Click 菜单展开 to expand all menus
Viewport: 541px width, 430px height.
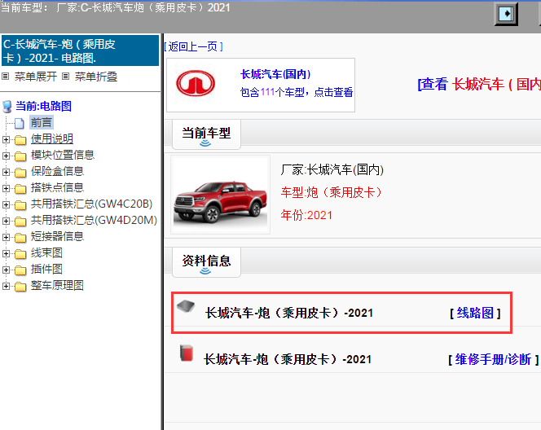pyautogui.click(x=36, y=77)
